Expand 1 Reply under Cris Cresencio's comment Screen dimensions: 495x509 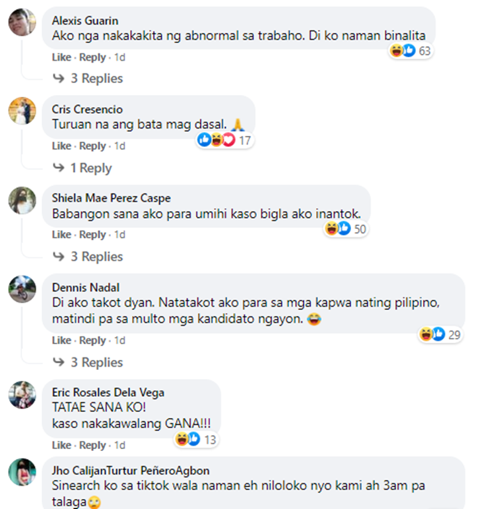(82, 168)
